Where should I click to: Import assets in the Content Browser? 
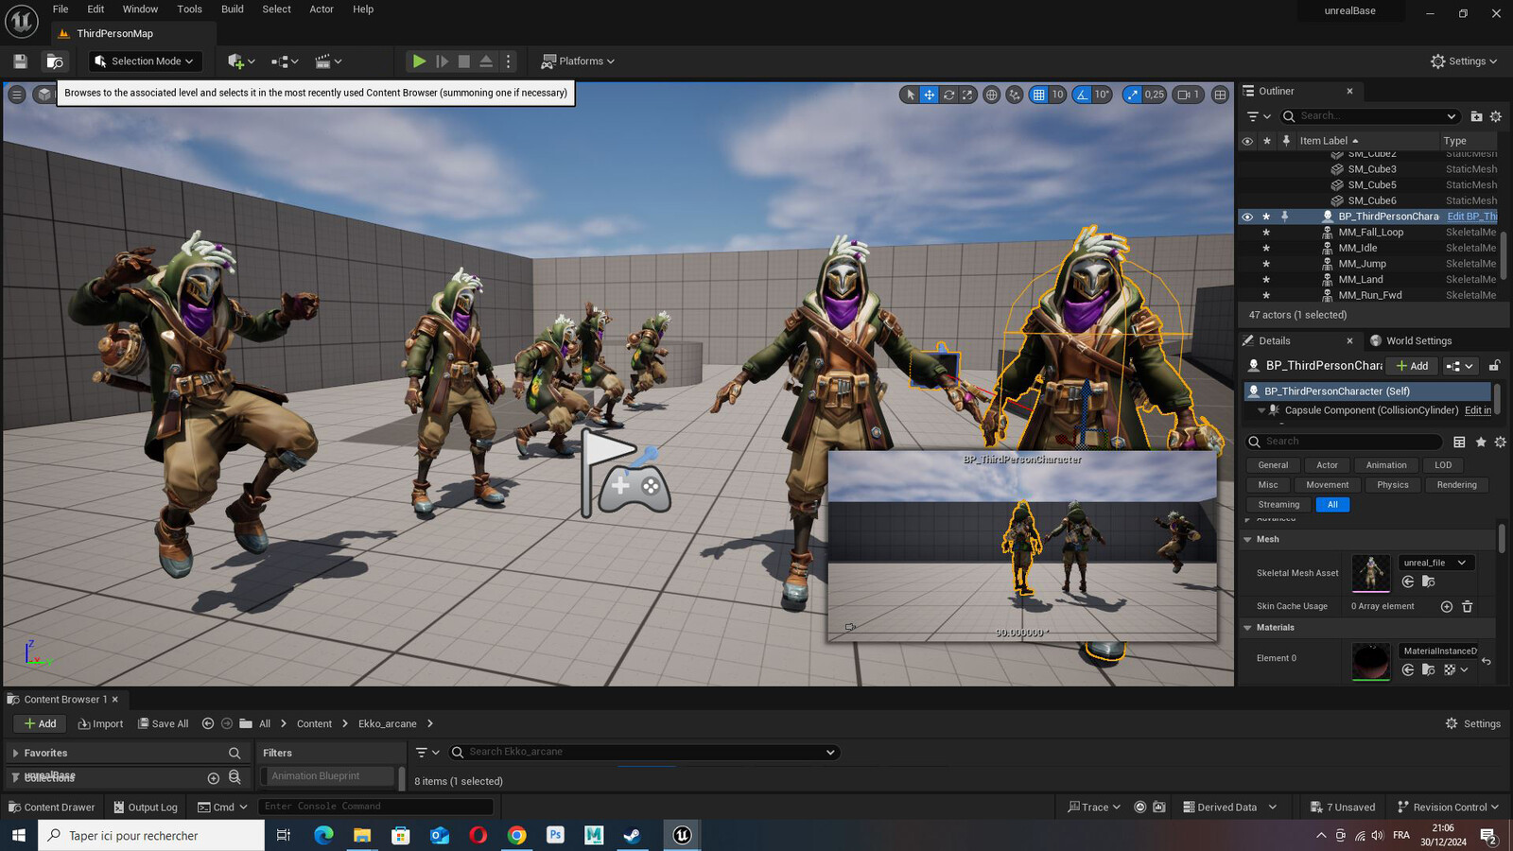pyautogui.click(x=100, y=724)
